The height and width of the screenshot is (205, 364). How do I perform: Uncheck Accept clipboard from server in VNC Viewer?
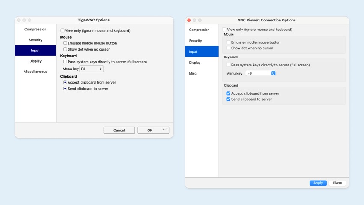pos(228,93)
